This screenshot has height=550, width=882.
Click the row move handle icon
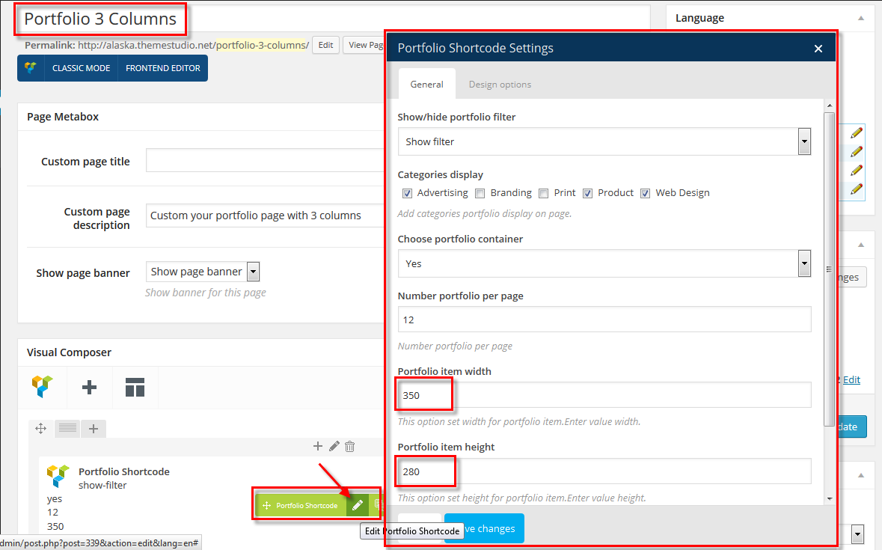click(41, 429)
